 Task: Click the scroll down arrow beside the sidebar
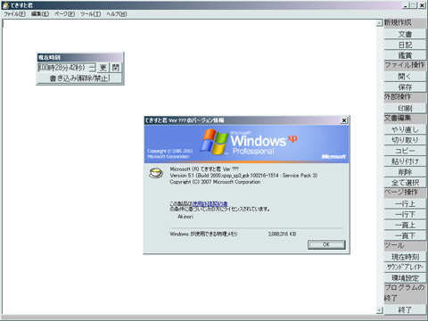379,310
